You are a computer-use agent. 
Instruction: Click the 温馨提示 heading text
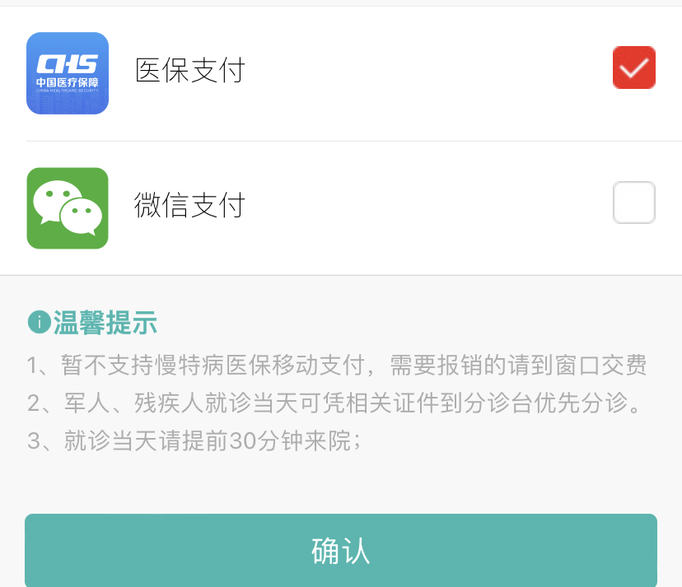105,323
